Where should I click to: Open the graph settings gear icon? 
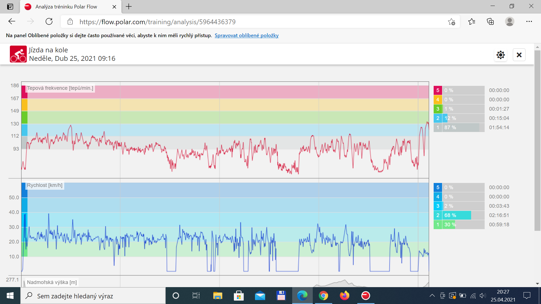[x=500, y=55]
